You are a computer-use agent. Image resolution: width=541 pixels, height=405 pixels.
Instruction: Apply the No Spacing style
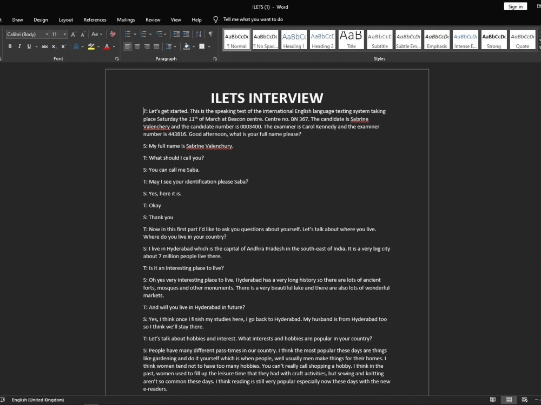265,40
